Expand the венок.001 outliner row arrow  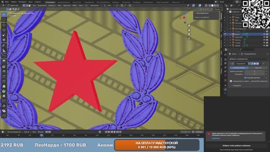[x=231, y=37]
